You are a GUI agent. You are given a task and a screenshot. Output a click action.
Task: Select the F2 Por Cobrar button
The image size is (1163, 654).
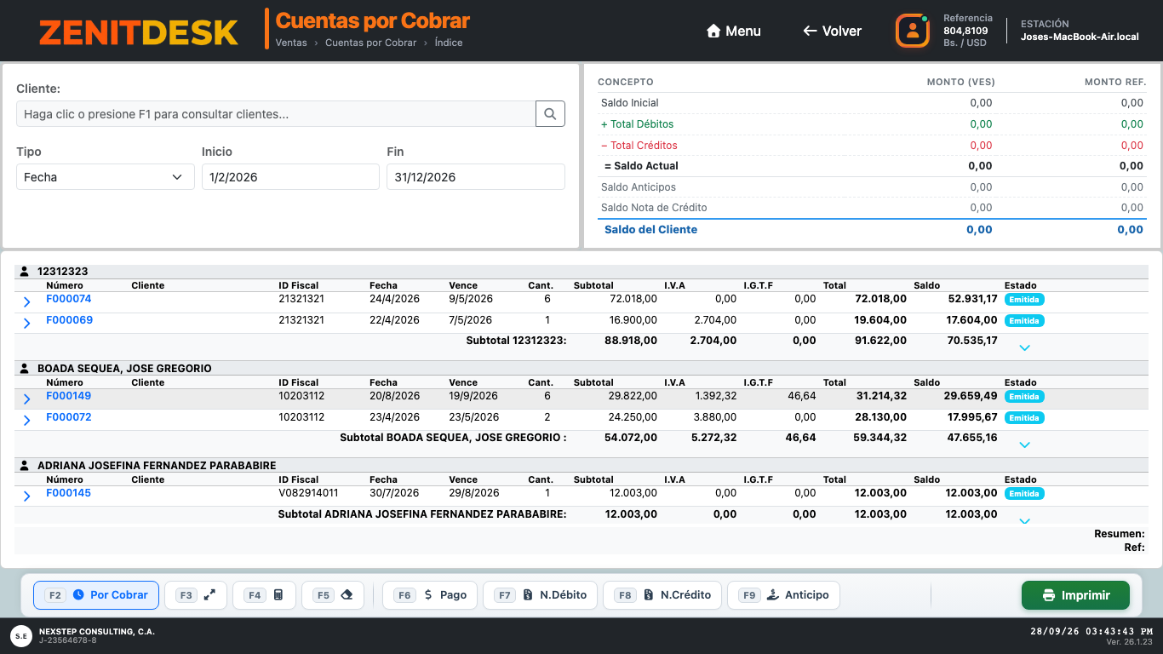[96, 595]
